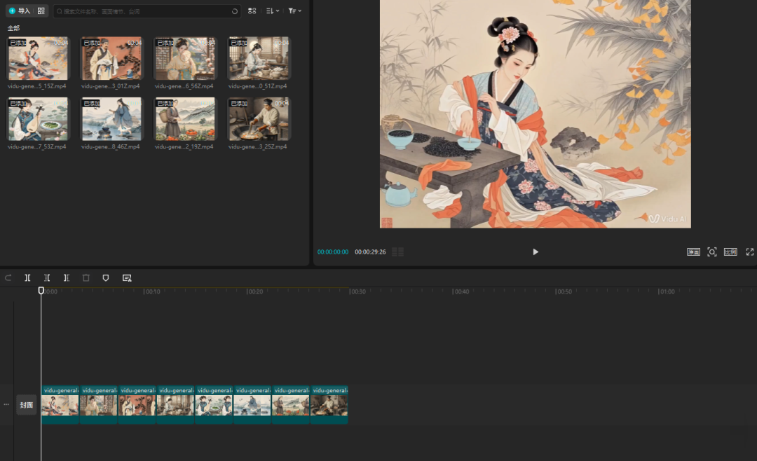The image size is (757, 461).
Task: Click the text-based editing icon in timeline toolbar
Action: (x=127, y=277)
